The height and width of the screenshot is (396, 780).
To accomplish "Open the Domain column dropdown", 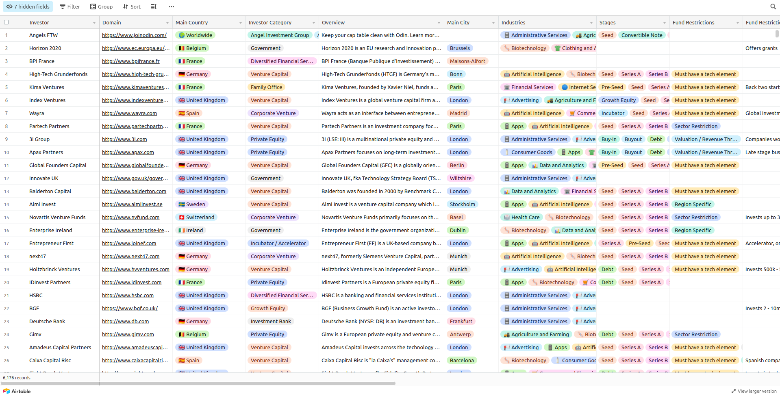I will pyautogui.click(x=167, y=23).
